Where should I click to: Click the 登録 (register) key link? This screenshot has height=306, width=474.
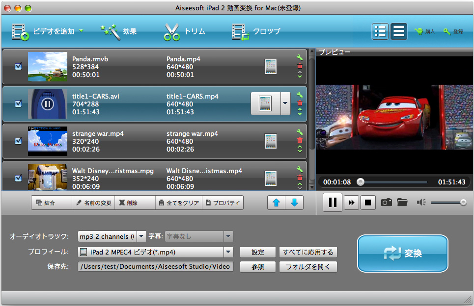click(453, 31)
